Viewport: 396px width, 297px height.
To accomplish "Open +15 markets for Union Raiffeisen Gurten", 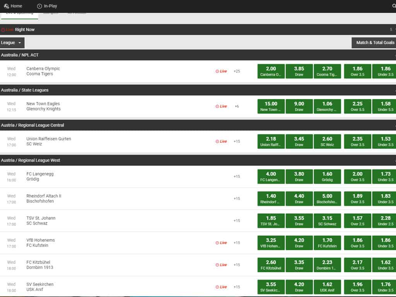I will 237,142.
